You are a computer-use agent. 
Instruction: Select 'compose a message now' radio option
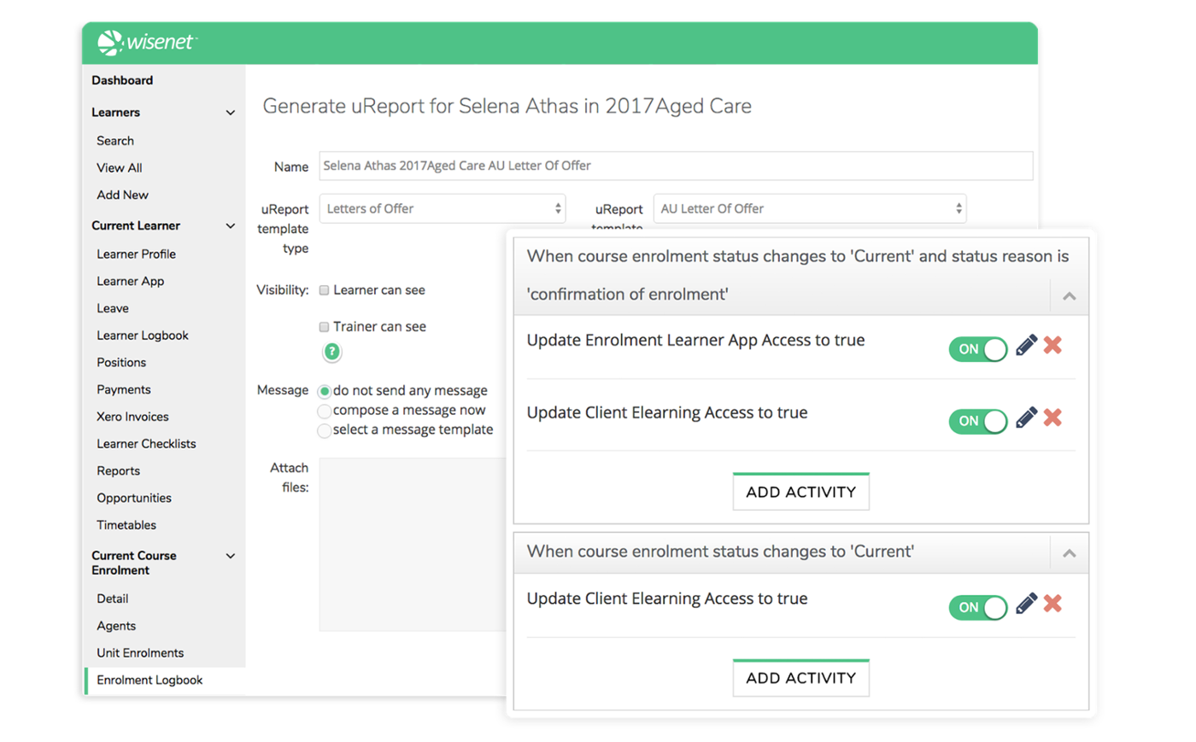tap(325, 412)
